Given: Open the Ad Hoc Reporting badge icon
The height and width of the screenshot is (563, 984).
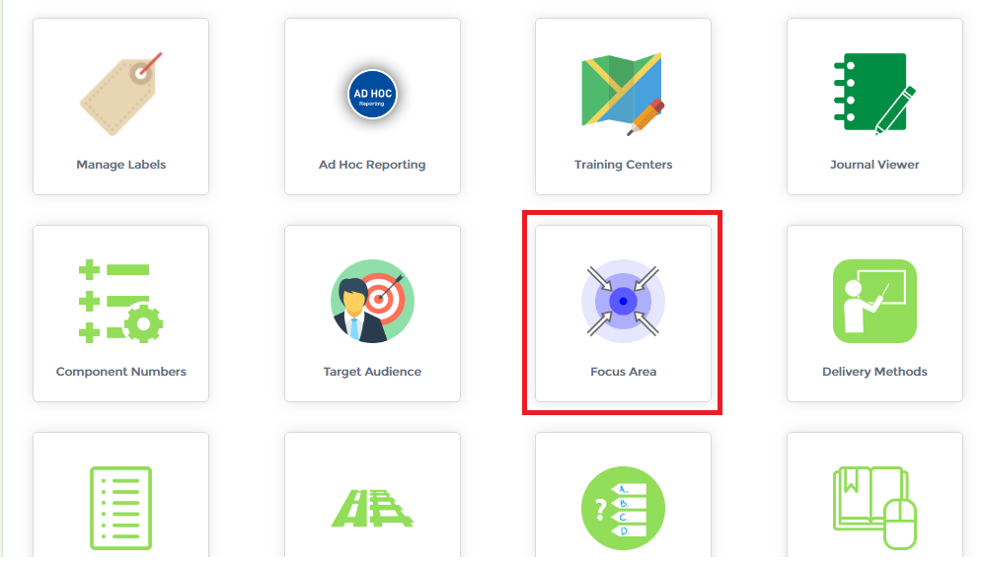Looking at the screenshot, I should pyautogui.click(x=372, y=94).
